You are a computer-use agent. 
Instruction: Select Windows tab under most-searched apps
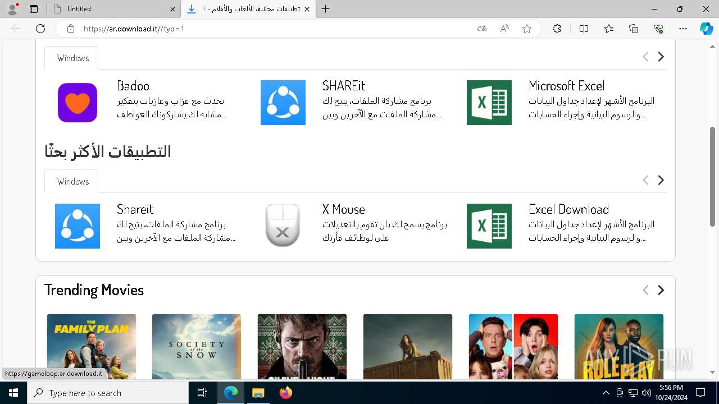(71, 181)
